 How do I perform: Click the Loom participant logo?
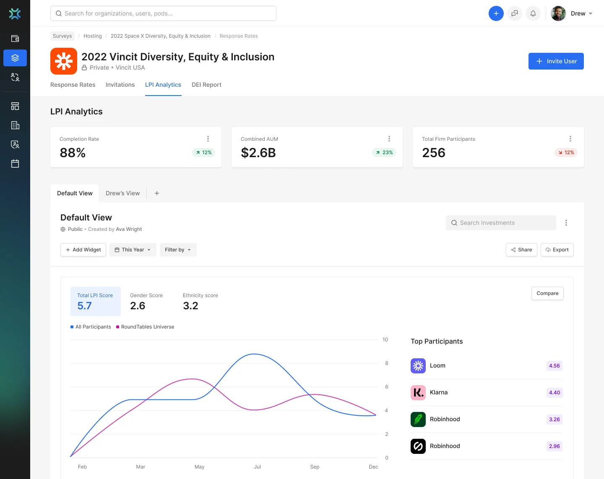pos(418,366)
